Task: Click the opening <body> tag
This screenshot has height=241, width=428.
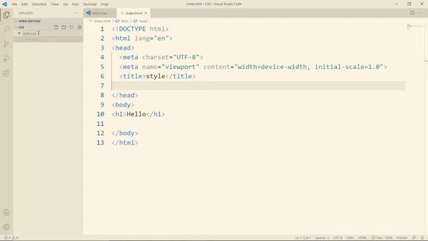Action: click(x=123, y=104)
